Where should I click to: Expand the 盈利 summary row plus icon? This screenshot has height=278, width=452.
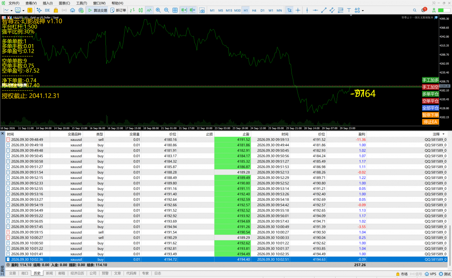tap(8, 265)
